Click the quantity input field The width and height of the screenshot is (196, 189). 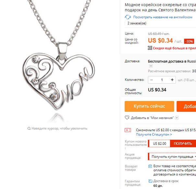[162, 80]
